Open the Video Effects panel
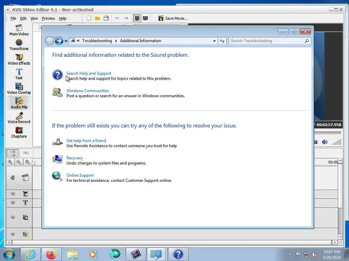Screen dimensions: 349x261 [x=19, y=59]
